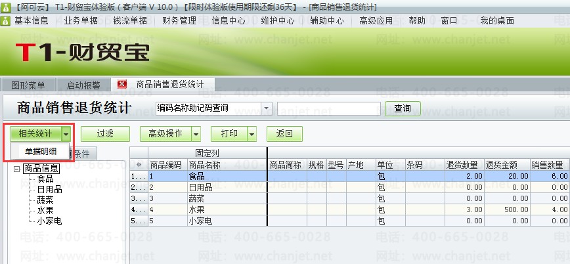Switch to the 启动报警 tab

83,85
